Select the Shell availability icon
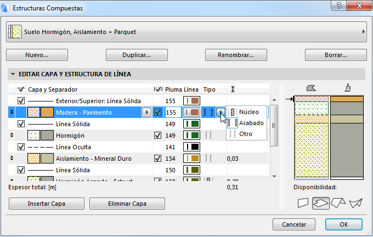The image size is (373, 237). (x=355, y=203)
